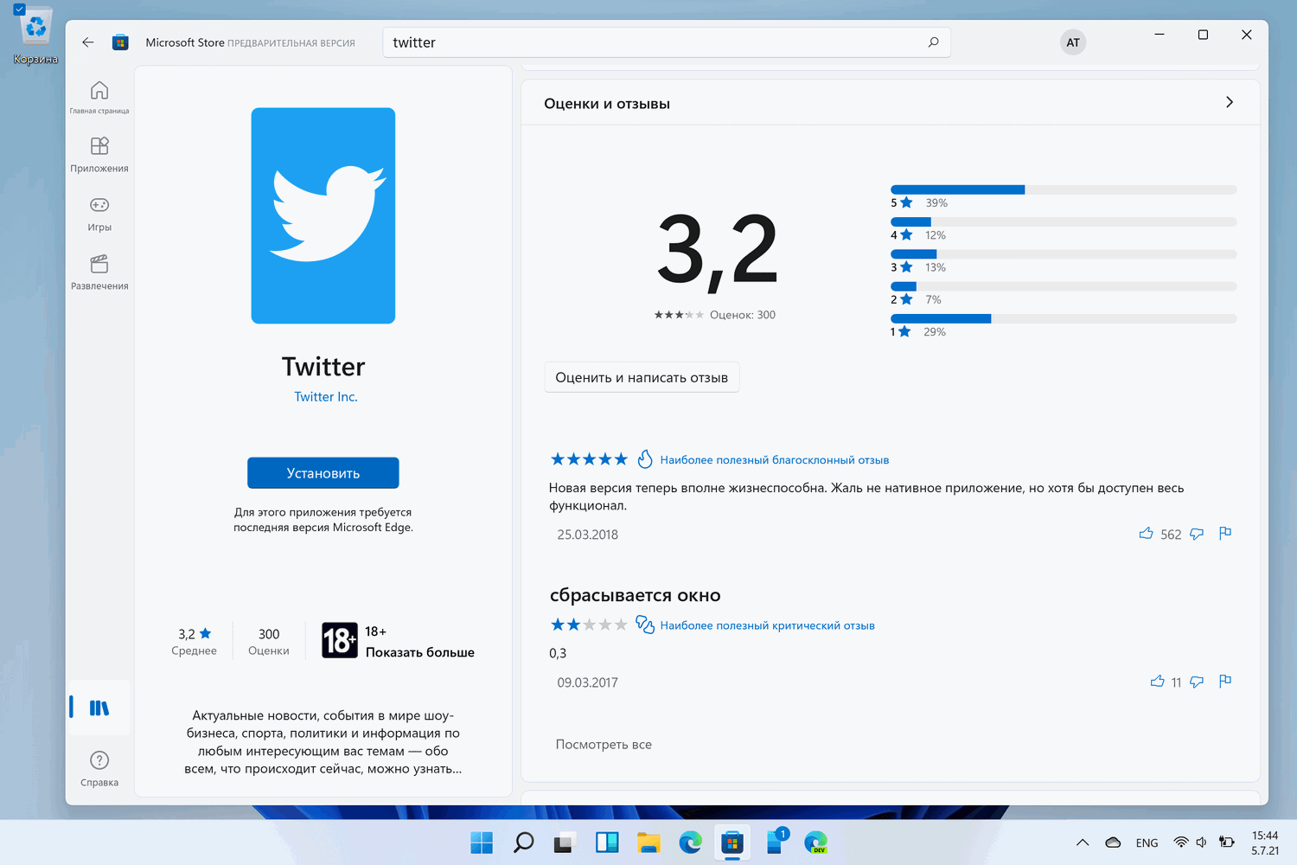This screenshot has width=1297, height=865.
Task: Click the battery tray icon
Action: pos(1226,843)
